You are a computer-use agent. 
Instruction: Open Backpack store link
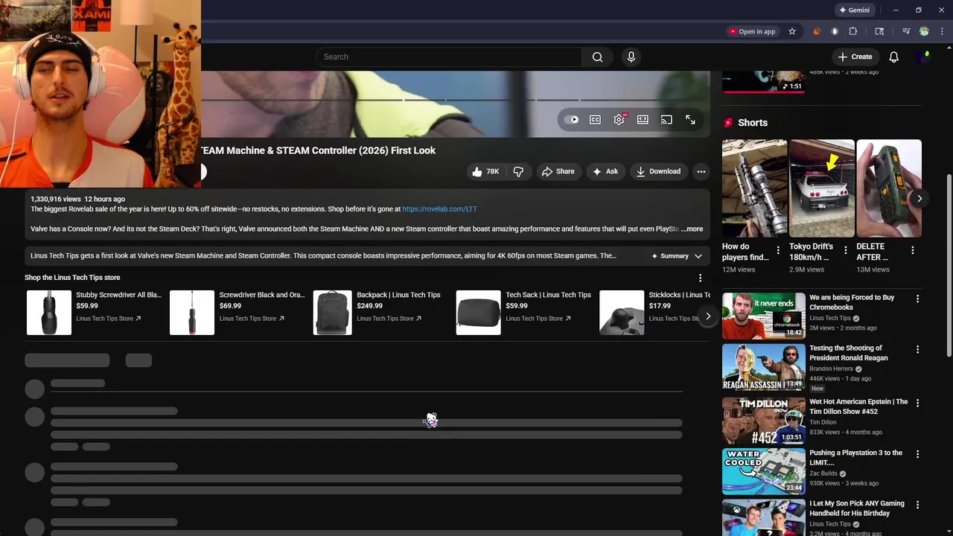pos(389,319)
